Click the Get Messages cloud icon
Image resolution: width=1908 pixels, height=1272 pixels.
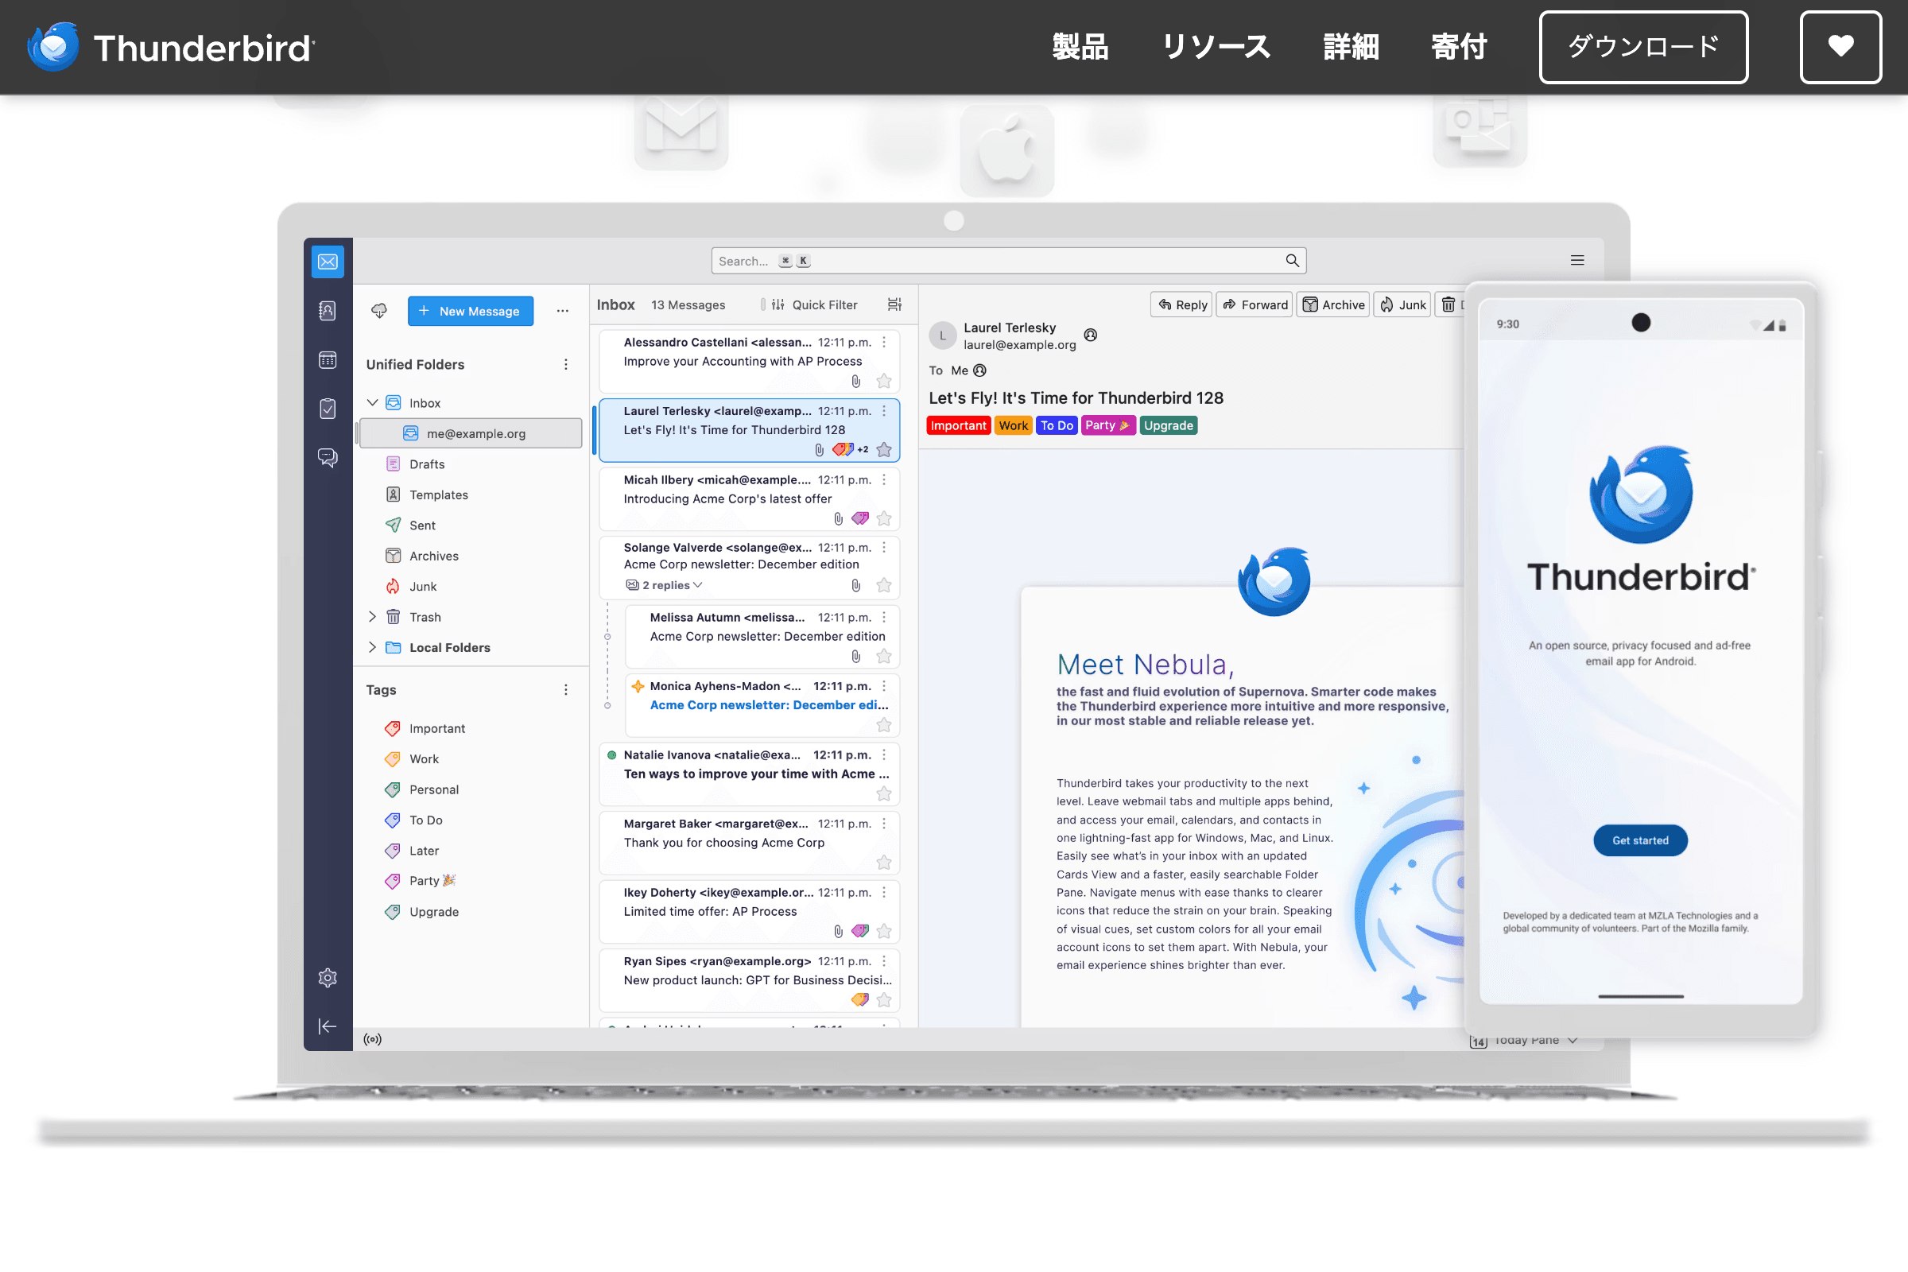pos(379,311)
